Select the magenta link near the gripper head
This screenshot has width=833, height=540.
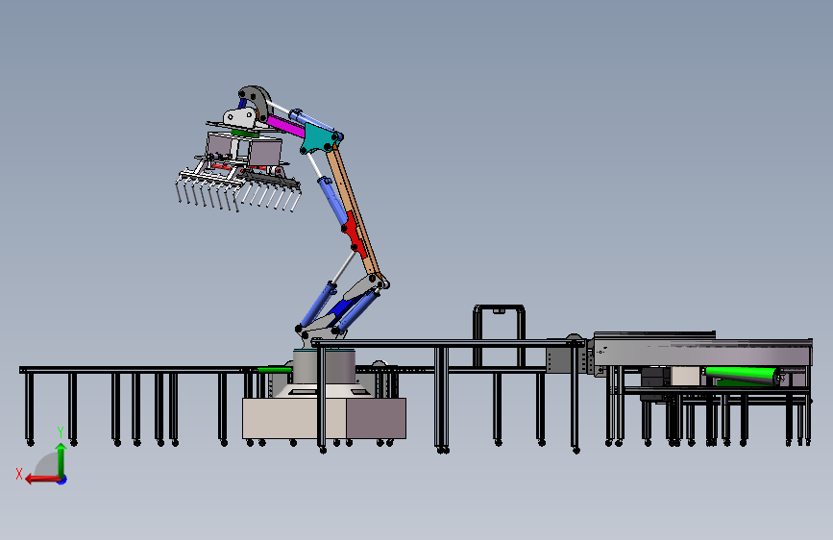[x=285, y=126]
